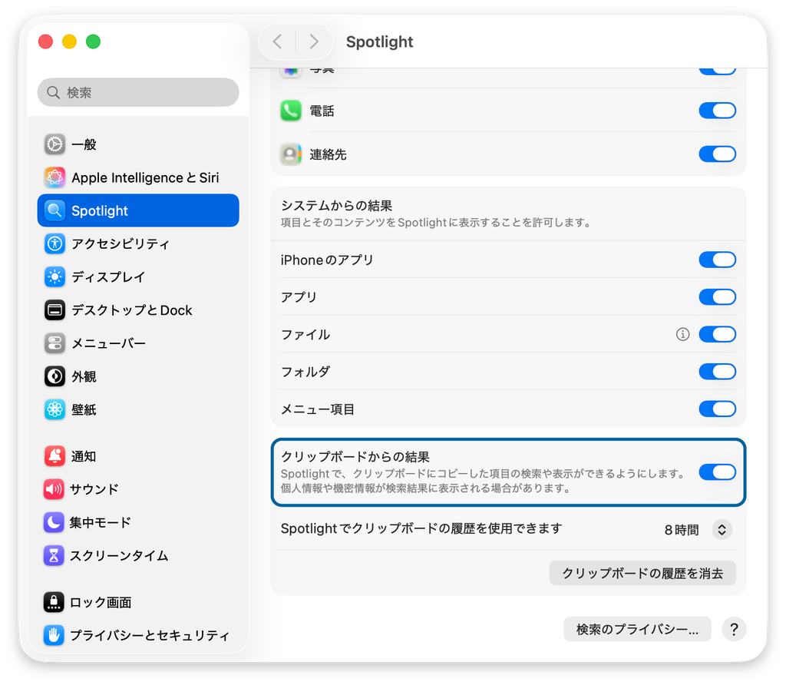786x685 pixels.
Task: Click the システムからの結果 heading
Action: tap(336, 206)
